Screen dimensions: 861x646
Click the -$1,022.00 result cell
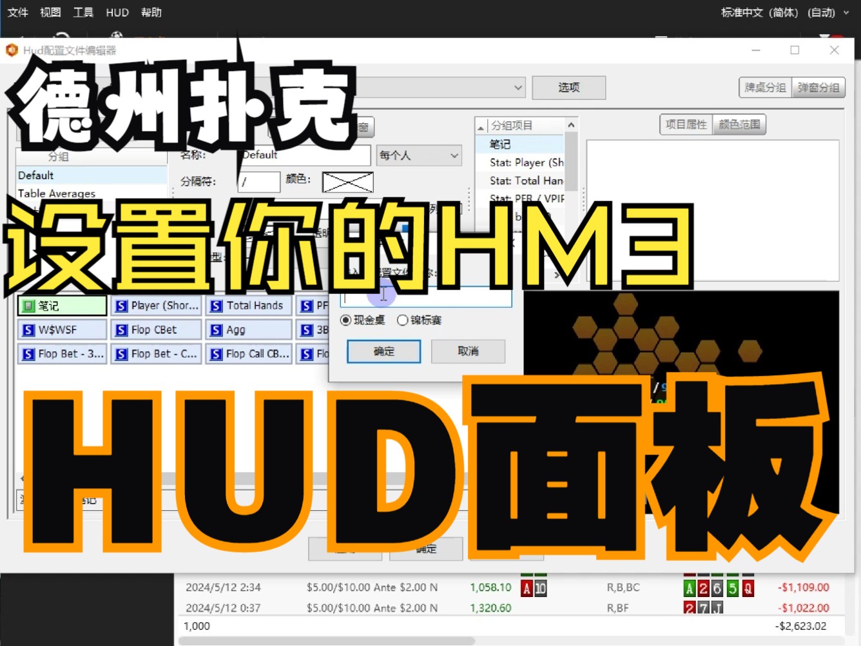coord(803,608)
